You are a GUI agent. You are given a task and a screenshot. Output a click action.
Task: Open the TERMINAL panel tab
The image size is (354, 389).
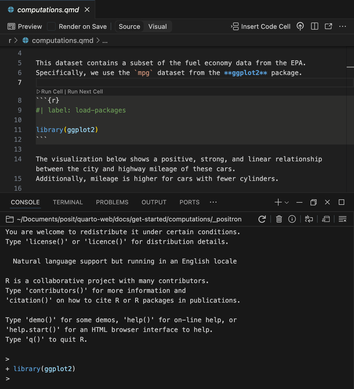tap(68, 202)
